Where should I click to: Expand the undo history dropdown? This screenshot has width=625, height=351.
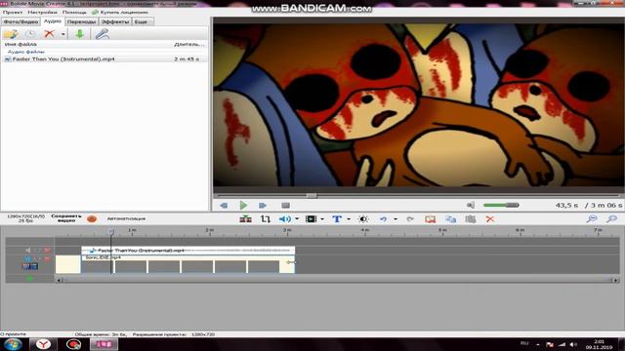pyautogui.click(x=396, y=218)
